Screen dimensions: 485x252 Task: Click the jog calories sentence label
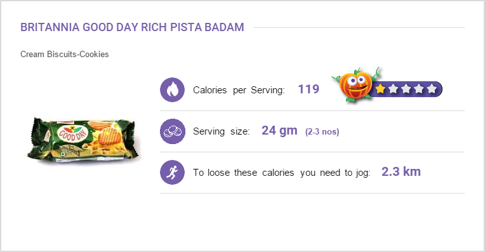(x=282, y=173)
